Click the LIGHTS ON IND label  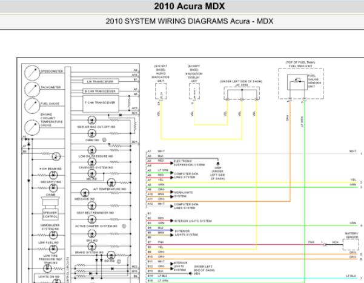point(49,277)
